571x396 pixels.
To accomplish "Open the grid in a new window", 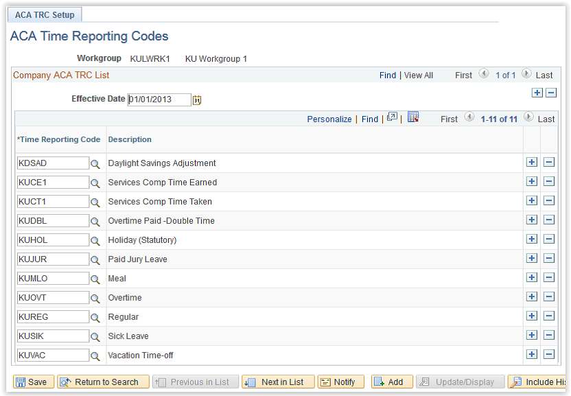I will pos(391,118).
